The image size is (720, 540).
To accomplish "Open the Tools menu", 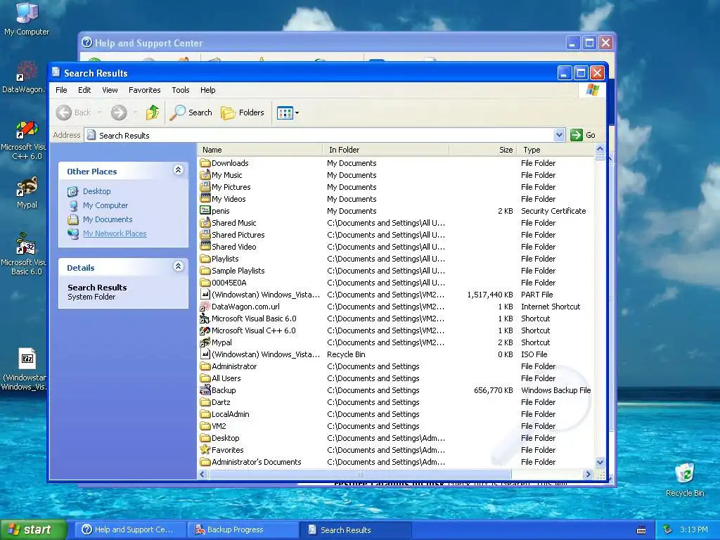I will coord(181,90).
